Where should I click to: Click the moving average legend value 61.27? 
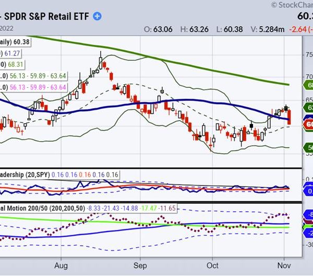tap(12, 53)
